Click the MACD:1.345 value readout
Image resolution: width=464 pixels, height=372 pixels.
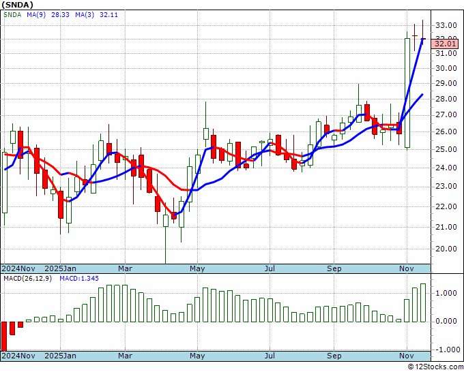79,279
